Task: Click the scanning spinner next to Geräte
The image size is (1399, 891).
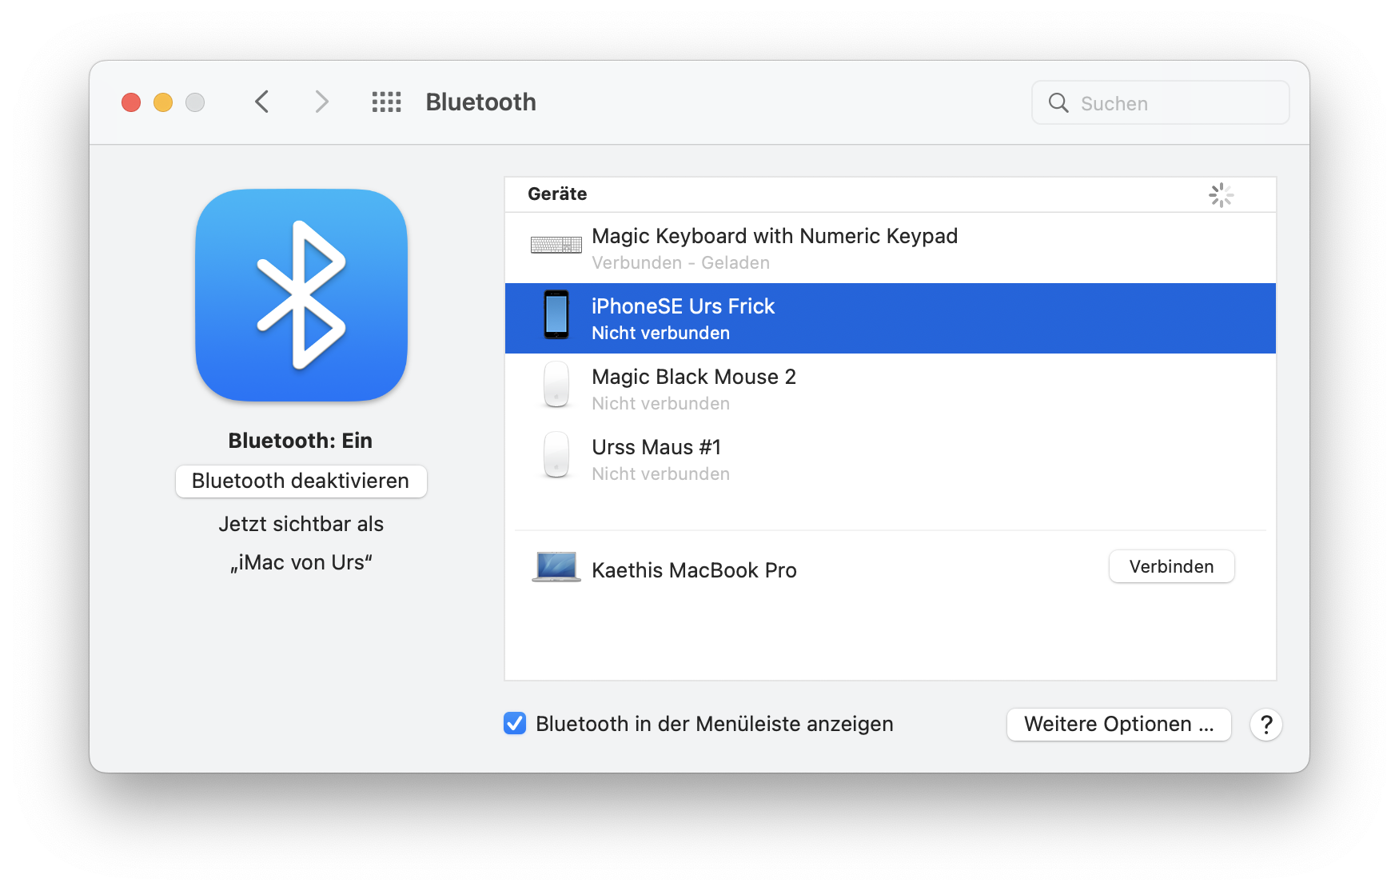Action: pyautogui.click(x=1221, y=195)
